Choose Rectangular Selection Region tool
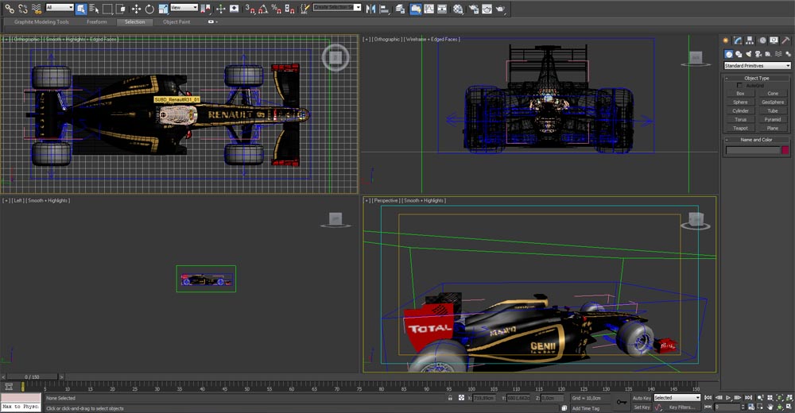Image resolution: width=795 pixels, height=413 pixels. click(107, 9)
